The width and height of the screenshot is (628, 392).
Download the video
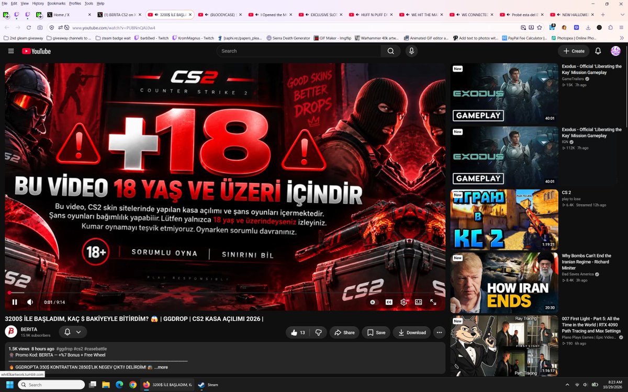(412, 332)
